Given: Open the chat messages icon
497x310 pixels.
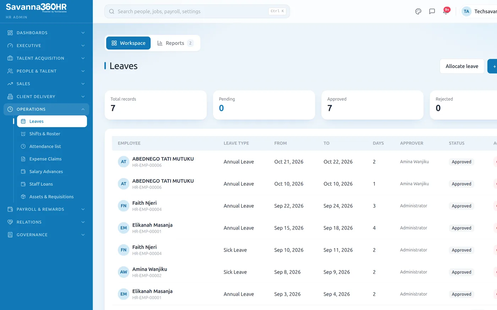Looking at the screenshot, I should (432, 11).
